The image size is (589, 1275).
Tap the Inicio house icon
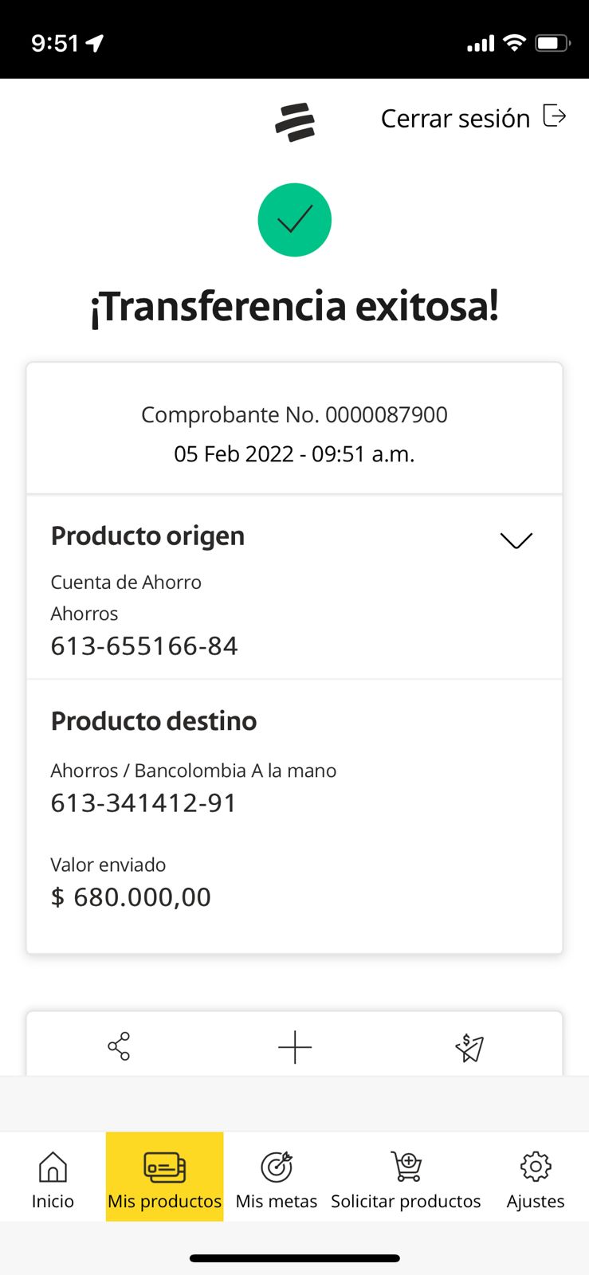[53, 1167]
